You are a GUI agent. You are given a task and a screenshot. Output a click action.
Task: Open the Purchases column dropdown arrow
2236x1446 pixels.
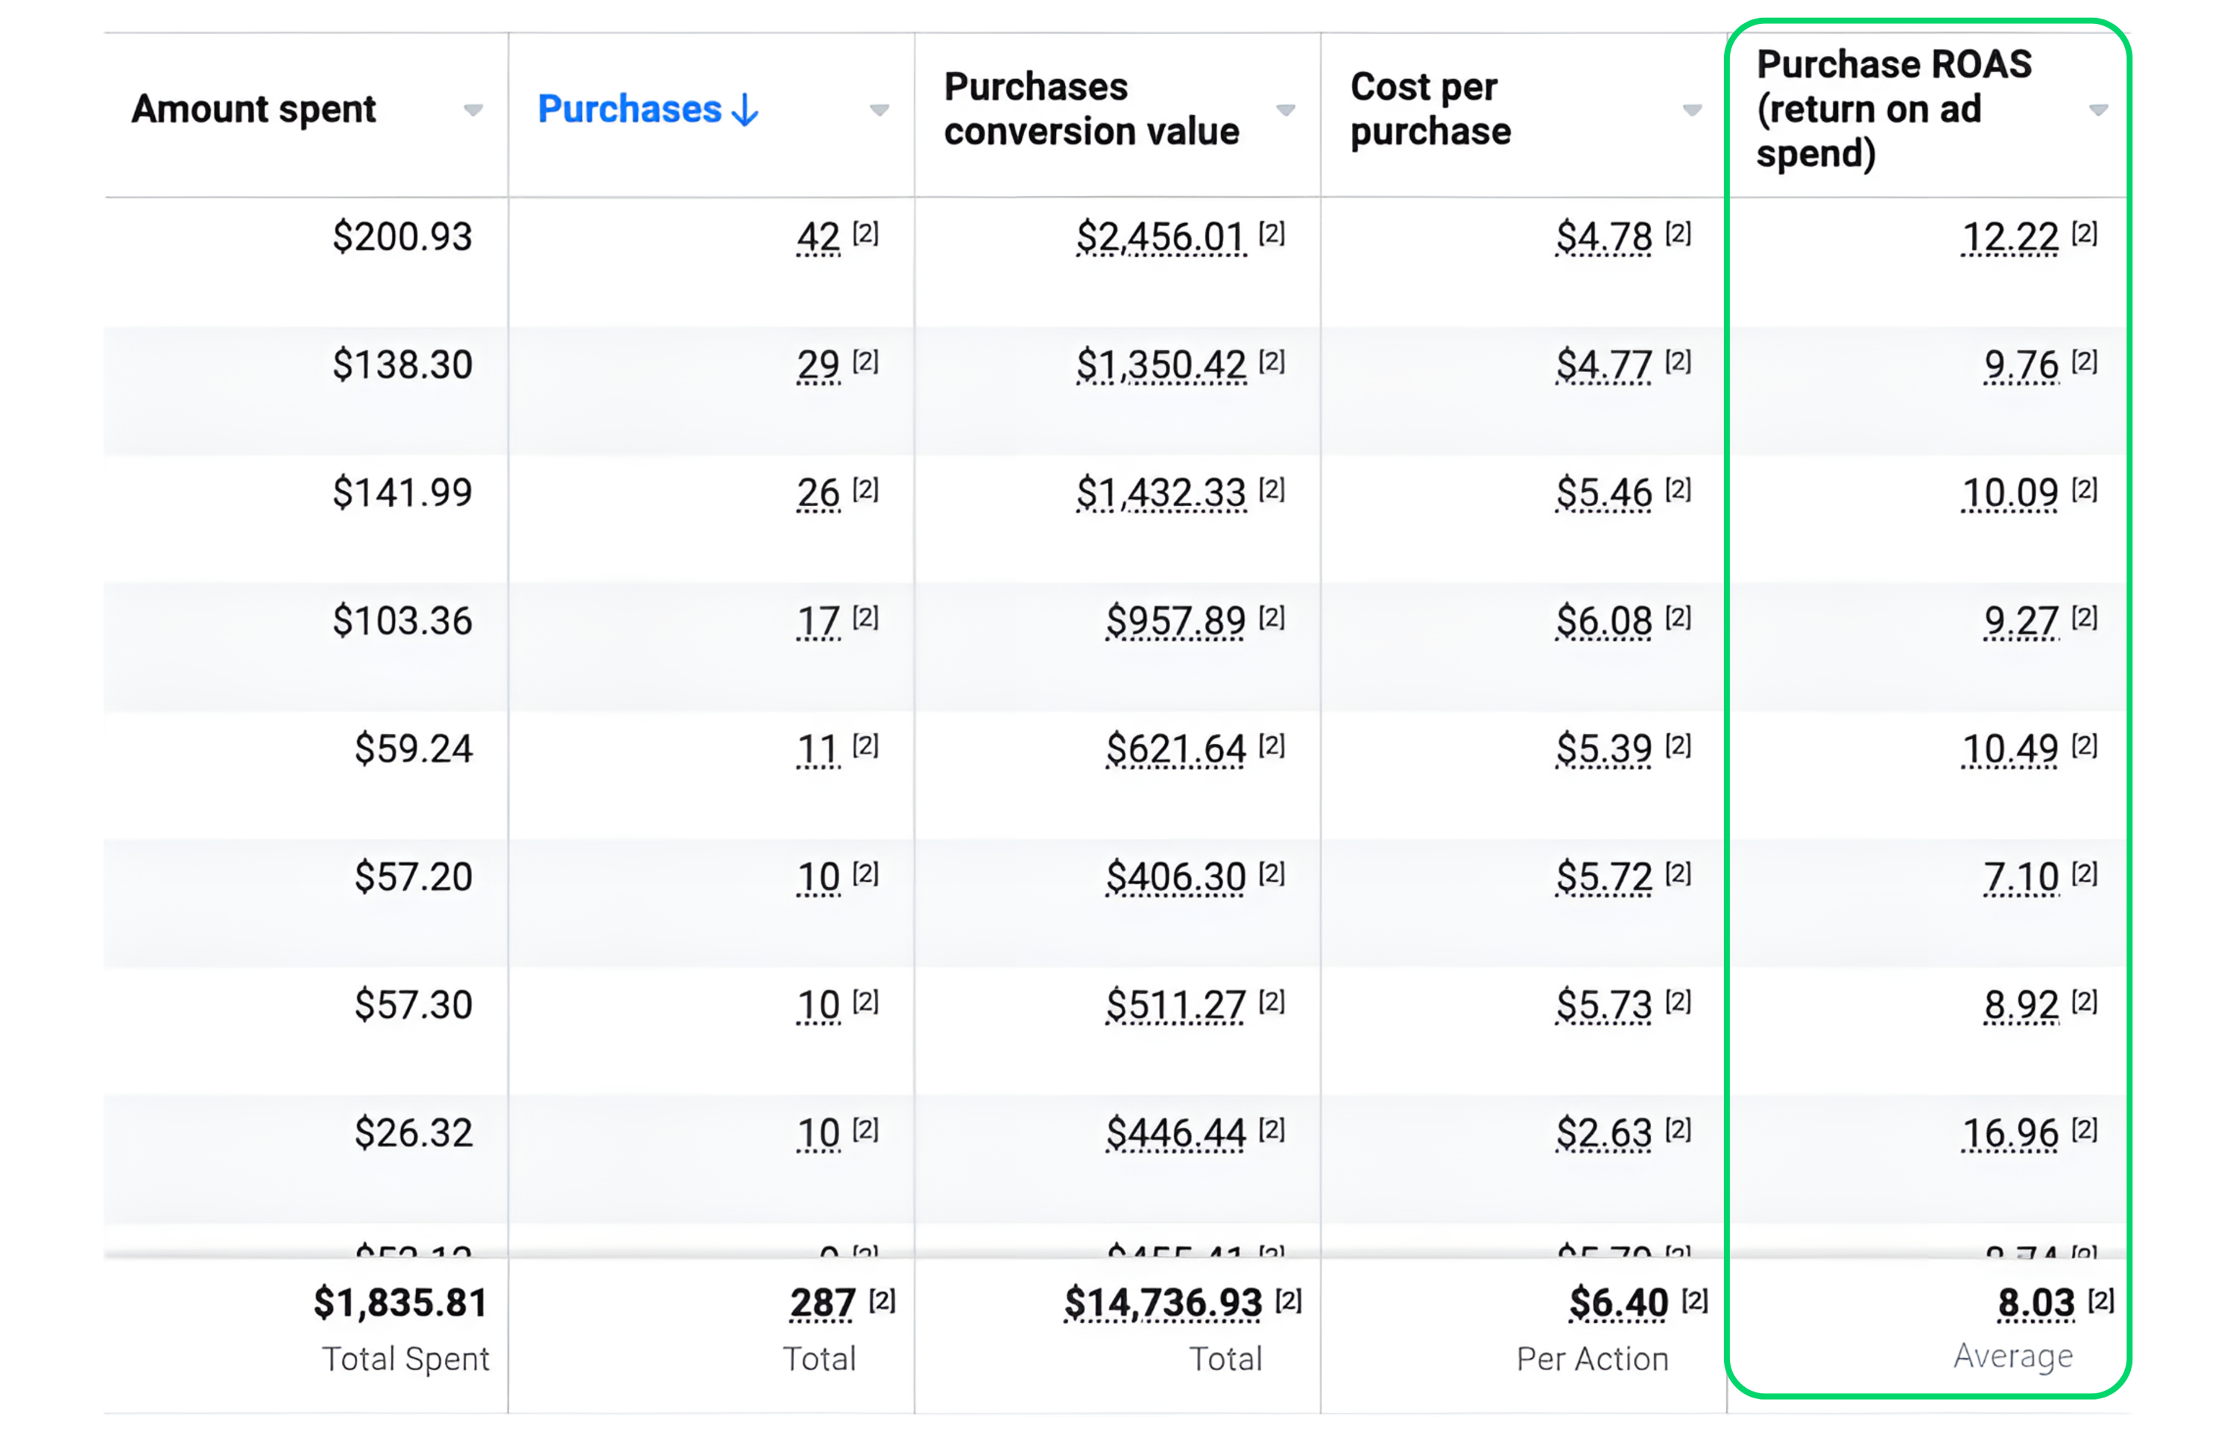879,111
